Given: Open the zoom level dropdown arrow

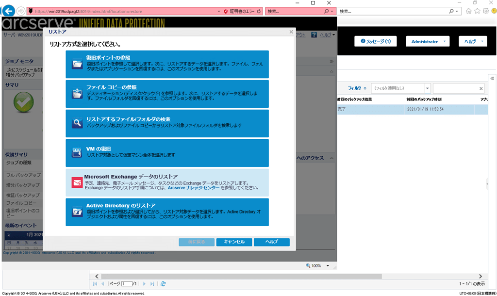Looking at the screenshot, I should pos(328,265).
